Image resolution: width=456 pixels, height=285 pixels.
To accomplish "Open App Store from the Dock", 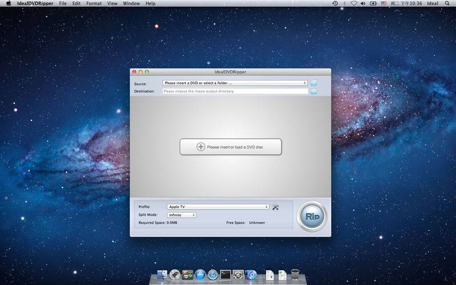I will [200, 275].
